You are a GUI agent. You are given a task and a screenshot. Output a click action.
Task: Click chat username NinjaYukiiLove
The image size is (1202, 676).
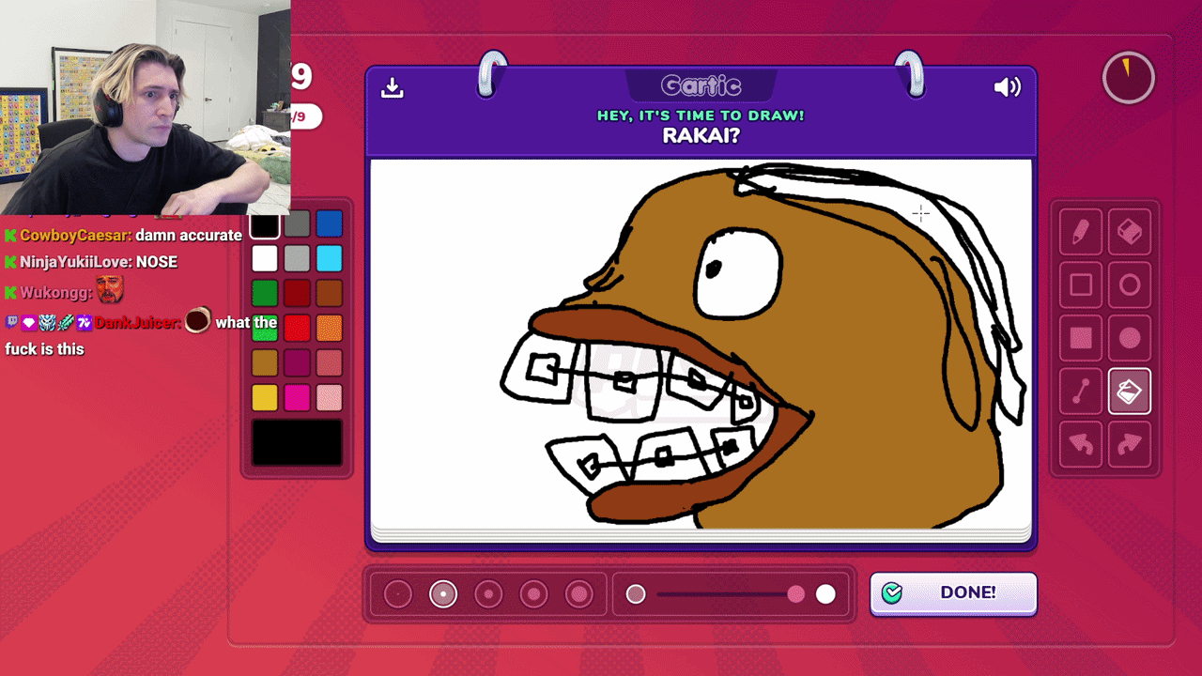[x=75, y=262]
